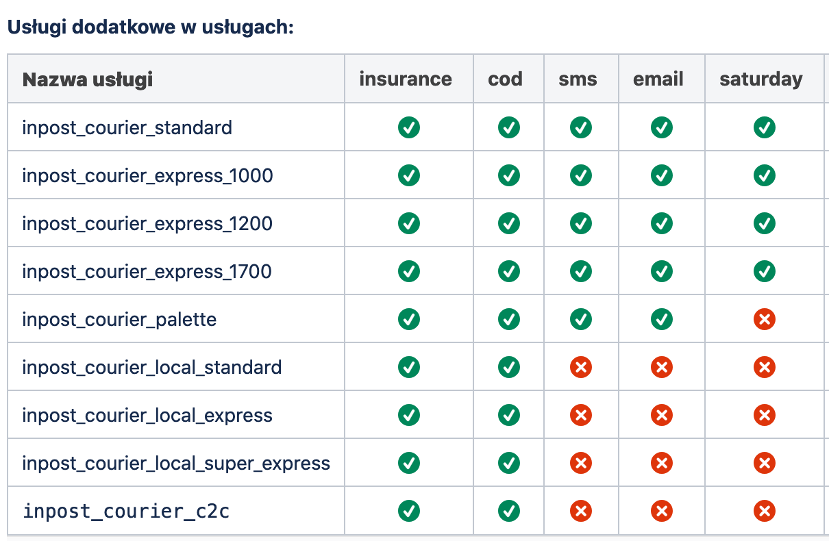Image resolution: width=829 pixels, height=541 pixels.
Task: Click the inpost_courier_standard service name
Action: pos(127,128)
